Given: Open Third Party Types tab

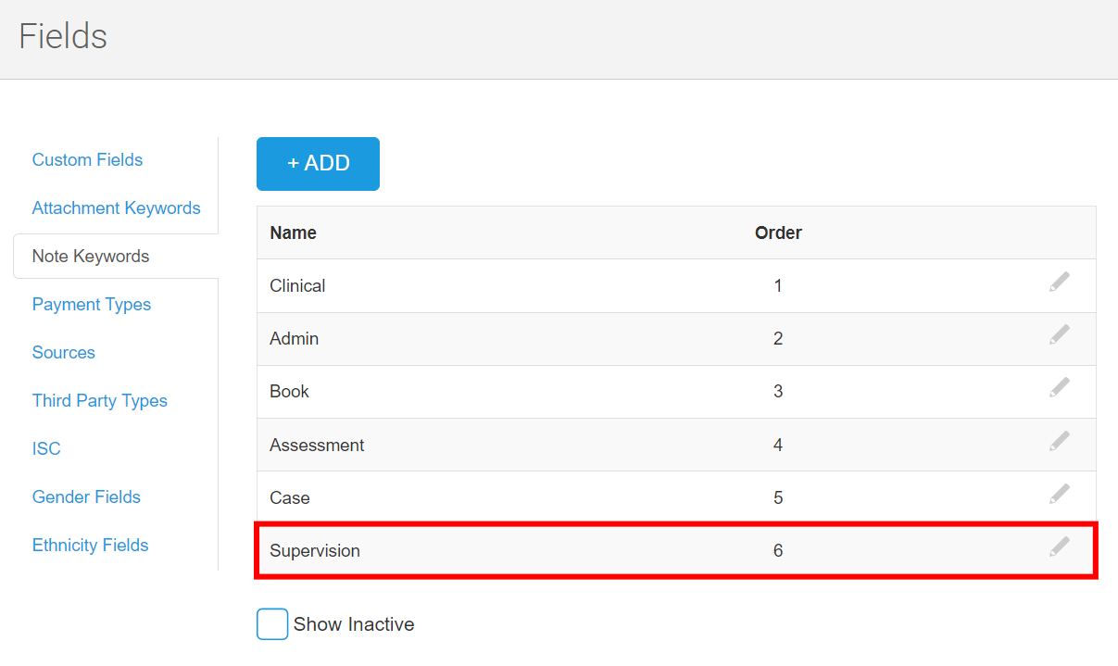Looking at the screenshot, I should [x=100, y=401].
